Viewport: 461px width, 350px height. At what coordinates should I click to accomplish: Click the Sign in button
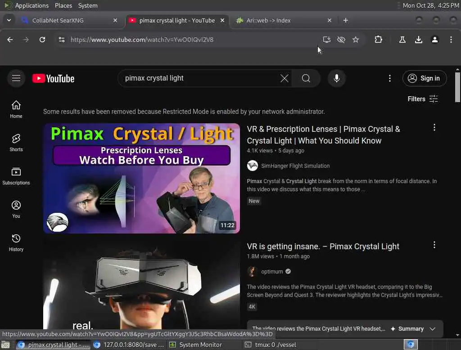click(x=425, y=78)
